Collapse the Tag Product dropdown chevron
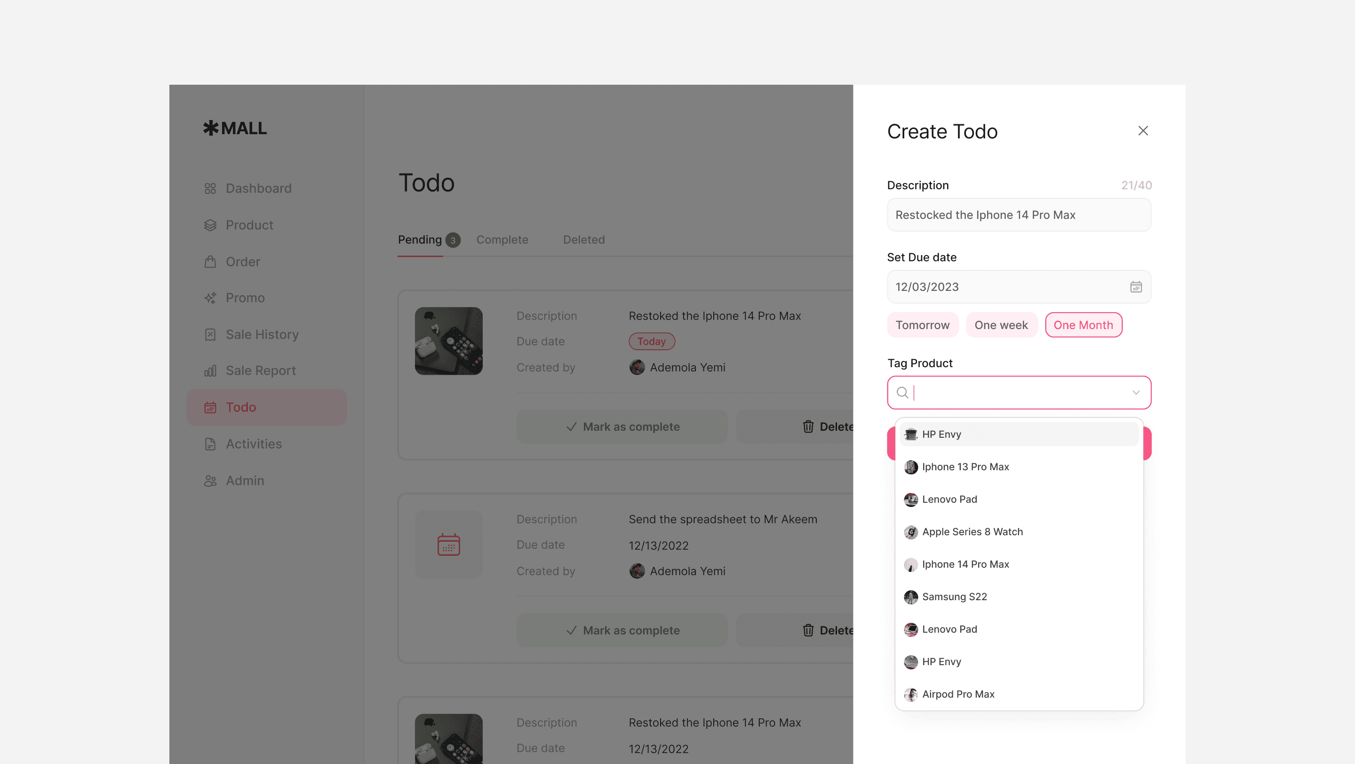Viewport: 1355px width, 764px height. click(1136, 393)
